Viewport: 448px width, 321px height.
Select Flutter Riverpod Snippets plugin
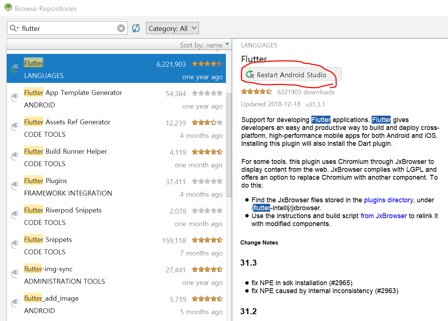(116, 216)
